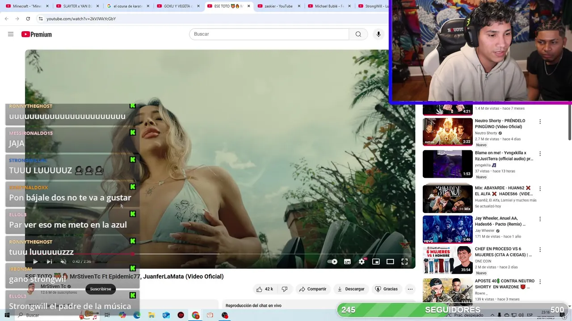The image size is (572, 321).
Task: Open options menu for Mix ABAYARDE
Action: tap(540, 189)
